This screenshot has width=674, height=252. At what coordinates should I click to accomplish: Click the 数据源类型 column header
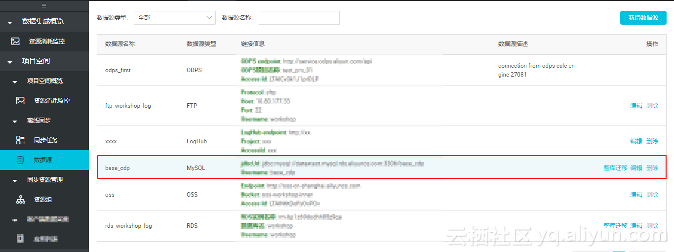201,44
